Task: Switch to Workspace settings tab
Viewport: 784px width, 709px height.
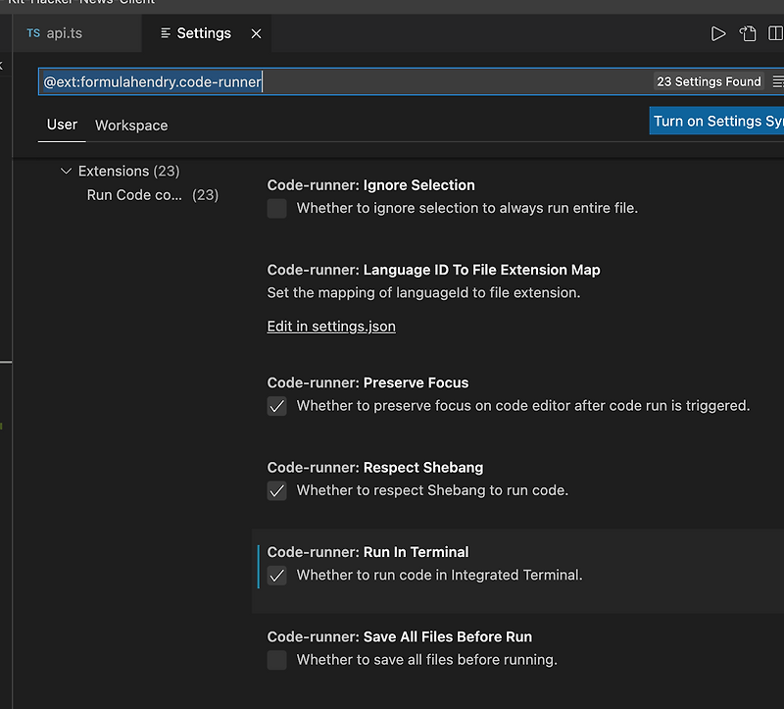Action: [131, 126]
